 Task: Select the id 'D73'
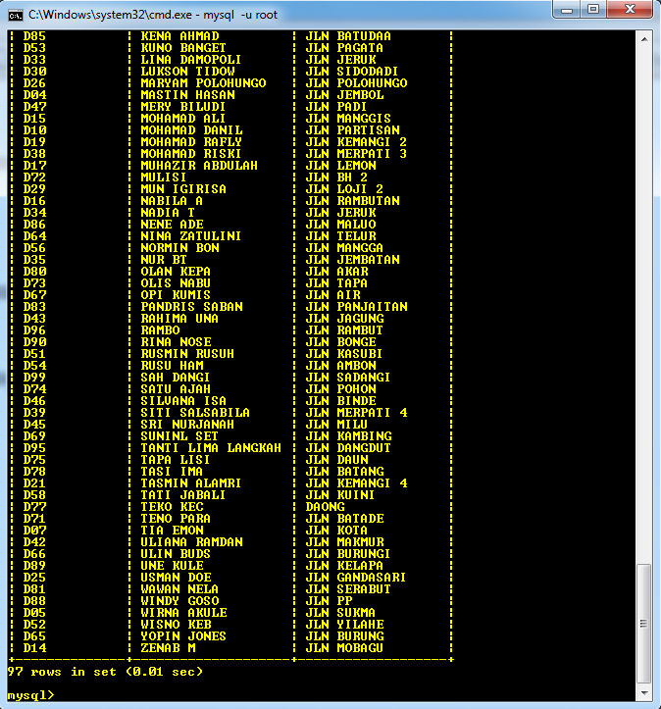[x=34, y=283]
